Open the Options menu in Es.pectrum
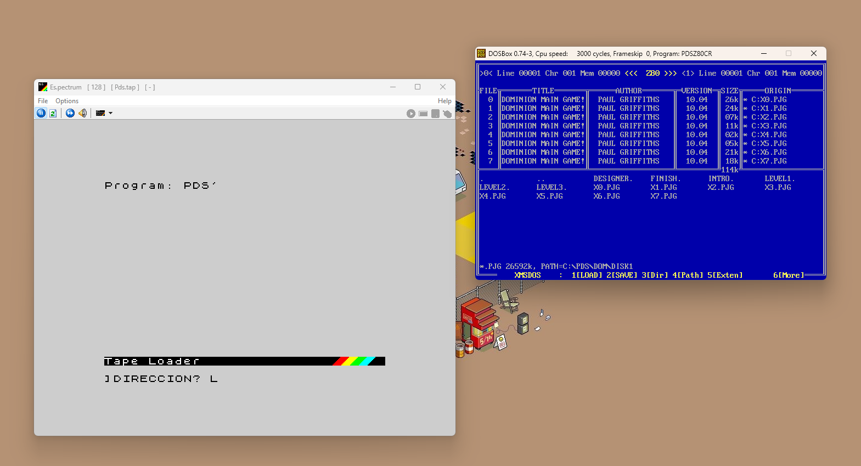Image resolution: width=861 pixels, height=466 pixels. (x=67, y=101)
